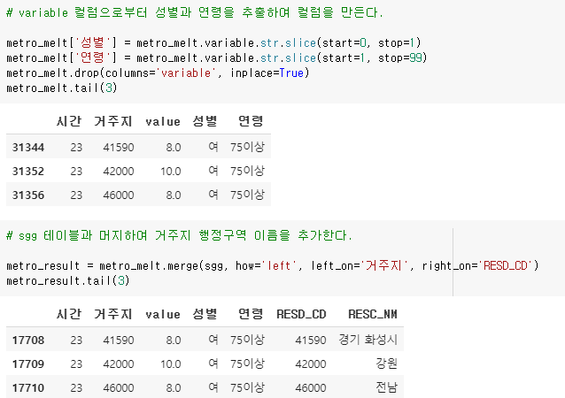Select row index 17708

[x=28, y=340]
